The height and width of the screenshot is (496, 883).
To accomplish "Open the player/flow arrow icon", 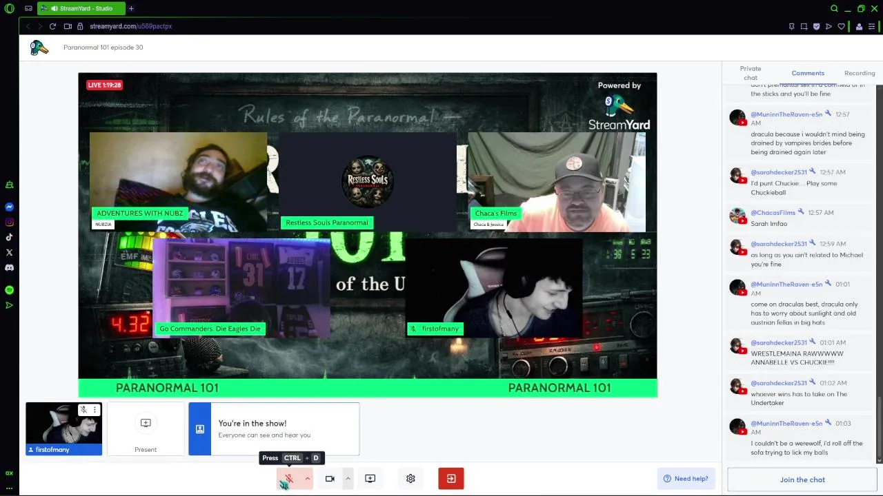I will tap(829, 26).
